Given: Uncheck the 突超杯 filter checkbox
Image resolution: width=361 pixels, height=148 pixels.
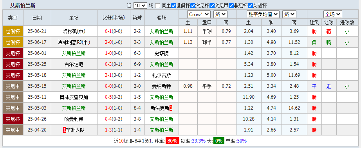Looking at the screenshot, I should coord(250,6).
